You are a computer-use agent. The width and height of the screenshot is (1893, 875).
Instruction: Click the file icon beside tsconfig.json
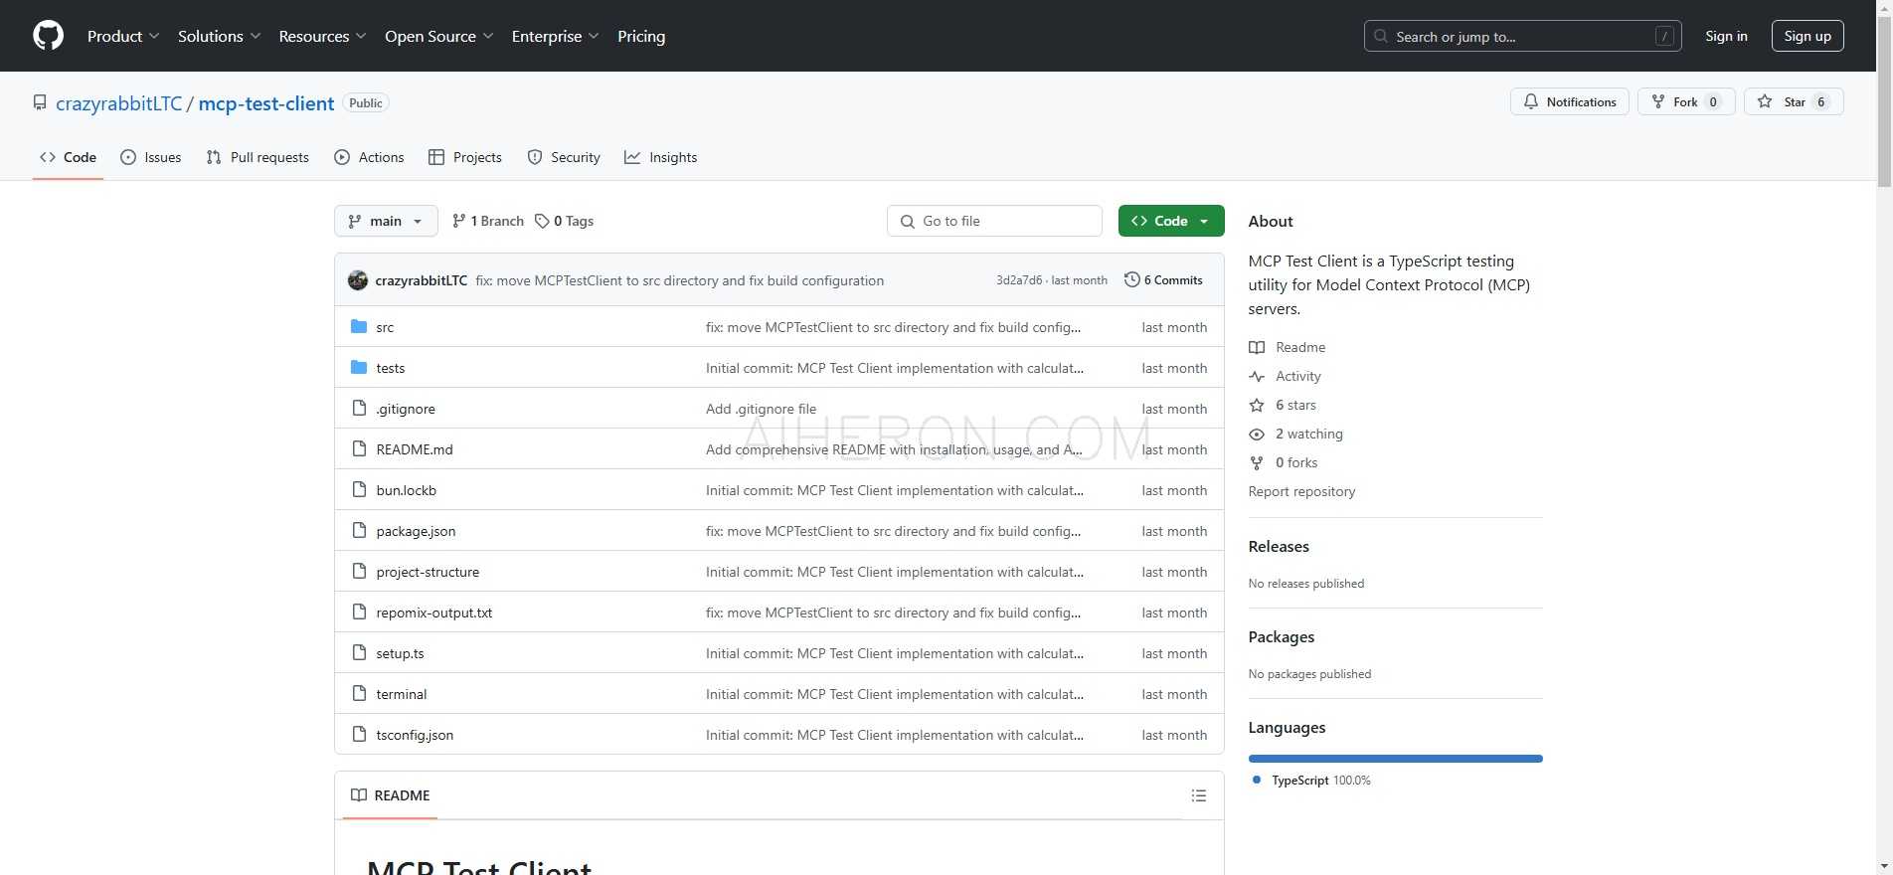[x=359, y=735]
